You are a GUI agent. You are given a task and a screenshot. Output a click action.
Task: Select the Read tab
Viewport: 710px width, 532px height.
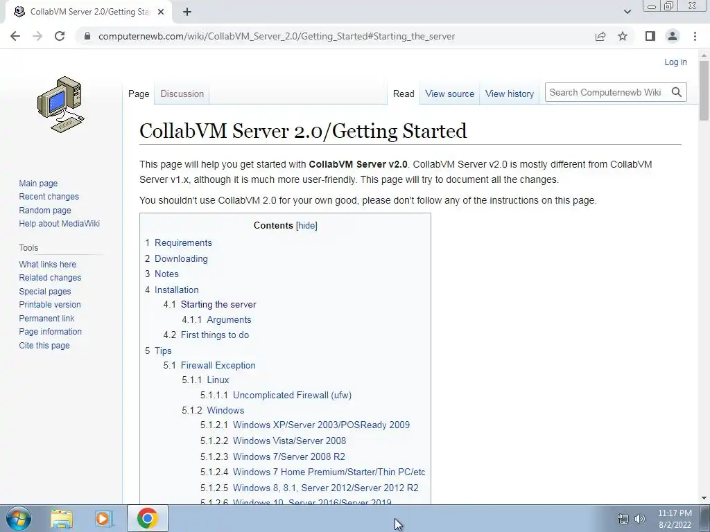coord(404,94)
